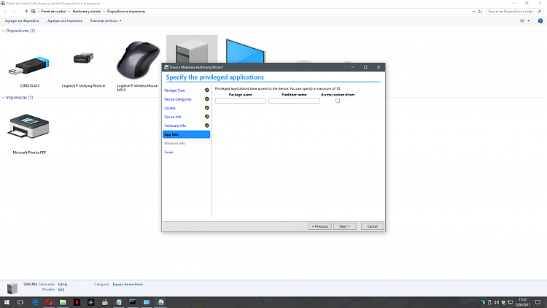Image resolution: width=547 pixels, height=308 pixels.
Task: Select the Logitech Unifying Receiver device
Action: 83,64
